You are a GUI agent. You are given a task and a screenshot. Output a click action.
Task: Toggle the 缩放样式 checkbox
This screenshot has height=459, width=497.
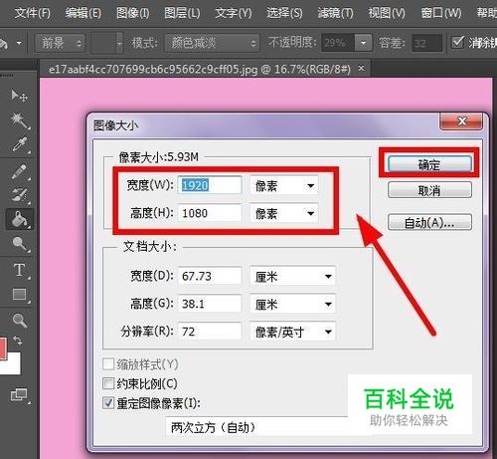(x=108, y=364)
